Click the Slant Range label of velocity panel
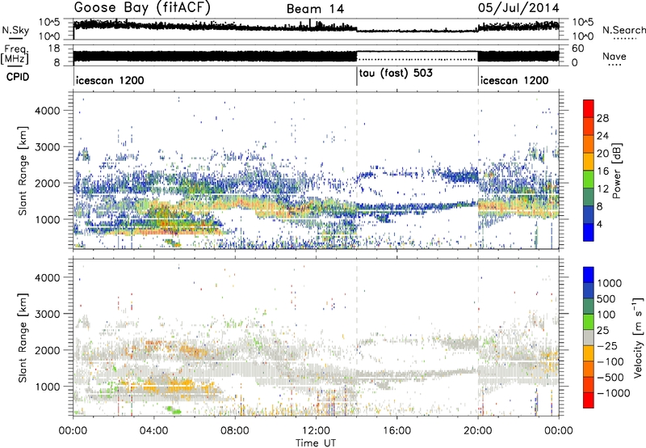The width and height of the screenshot is (646, 448). click(x=23, y=337)
